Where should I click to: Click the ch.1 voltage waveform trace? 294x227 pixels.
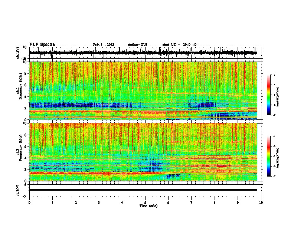pos(143,53)
